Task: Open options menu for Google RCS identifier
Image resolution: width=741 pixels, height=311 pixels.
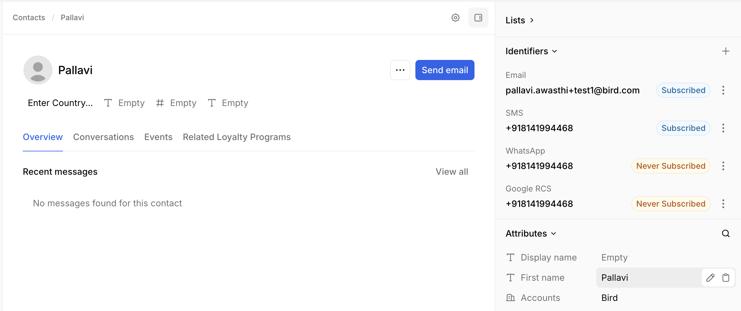Action: (x=723, y=204)
